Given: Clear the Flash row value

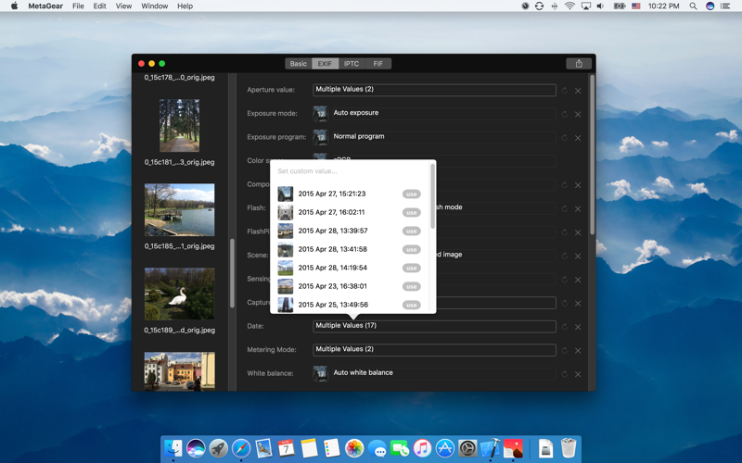Looking at the screenshot, I should (x=578, y=209).
